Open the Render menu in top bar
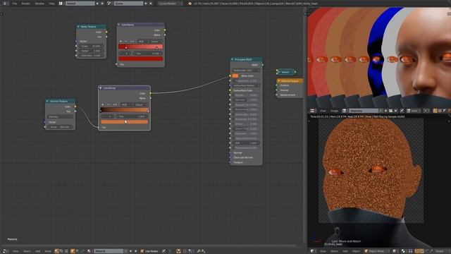The height and width of the screenshot is (254, 451). [25, 4]
